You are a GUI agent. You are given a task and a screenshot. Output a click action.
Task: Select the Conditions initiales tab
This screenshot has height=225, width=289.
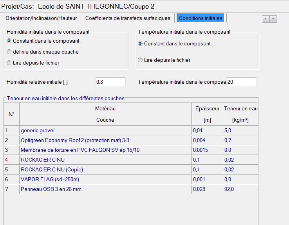200,18
